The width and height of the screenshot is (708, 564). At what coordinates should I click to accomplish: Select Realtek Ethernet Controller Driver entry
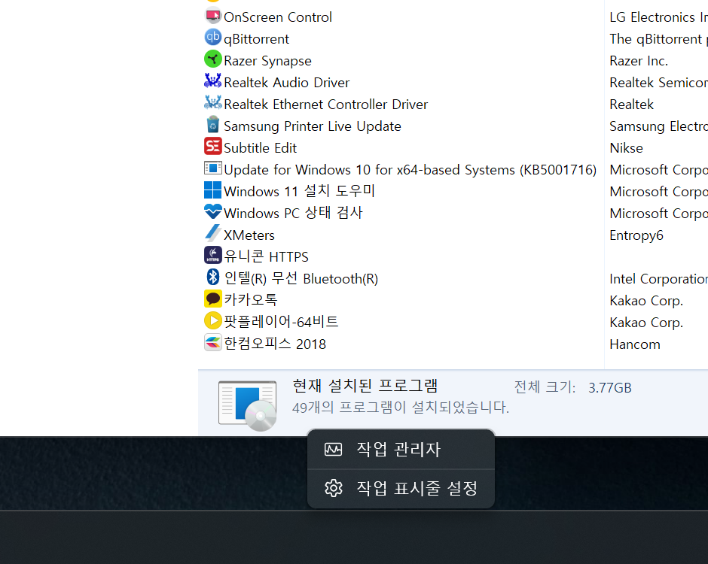point(326,104)
